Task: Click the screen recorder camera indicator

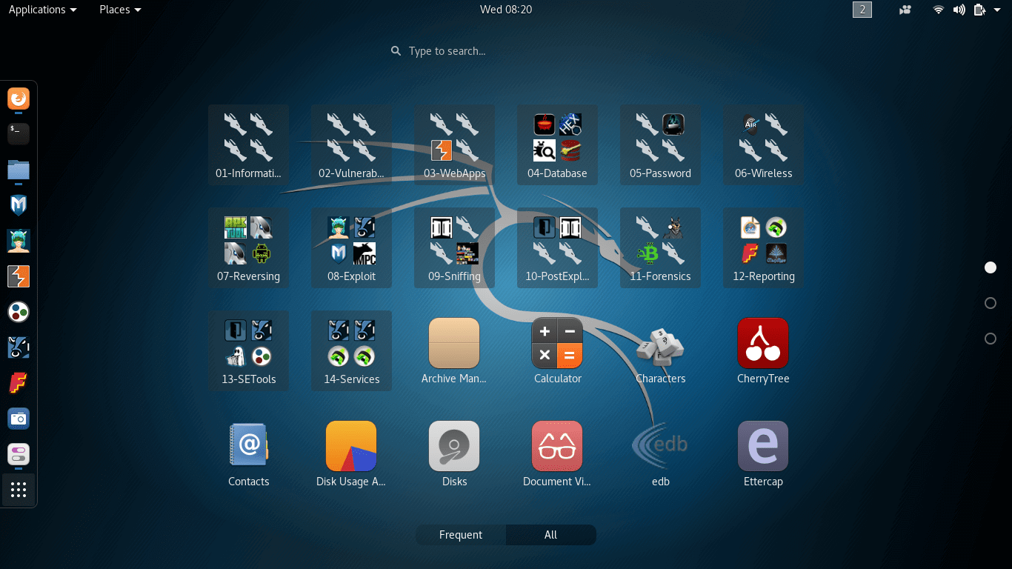Action: click(905, 10)
